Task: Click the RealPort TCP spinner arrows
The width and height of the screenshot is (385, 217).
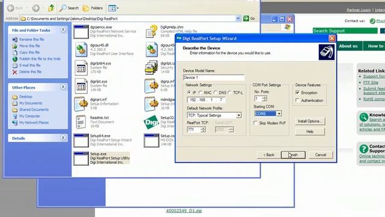Action: [x=203, y=130]
